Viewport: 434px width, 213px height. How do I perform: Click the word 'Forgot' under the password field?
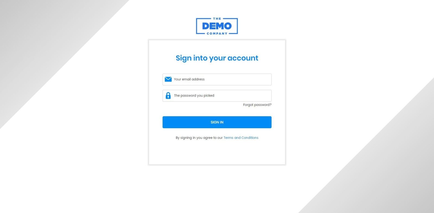point(248,105)
